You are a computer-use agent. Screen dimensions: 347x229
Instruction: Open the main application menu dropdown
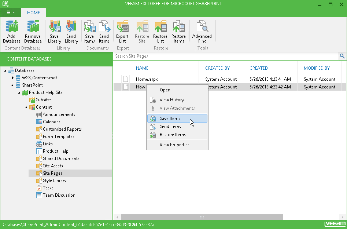point(10,12)
